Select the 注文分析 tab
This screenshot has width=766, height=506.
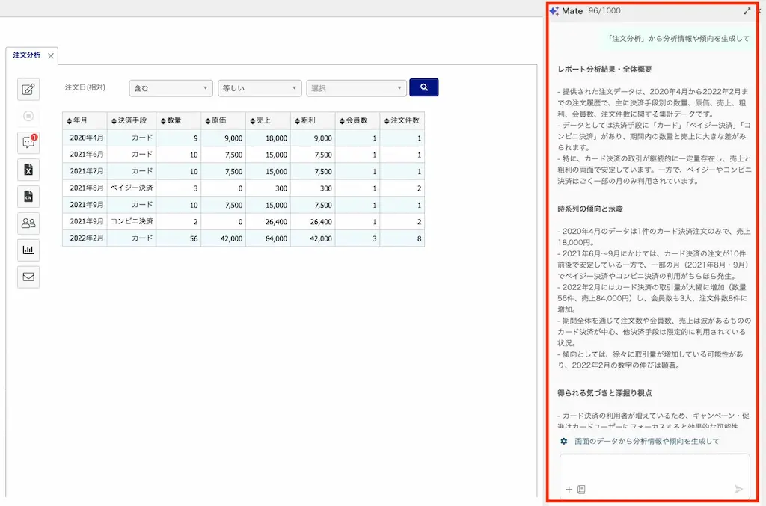[x=27, y=55]
